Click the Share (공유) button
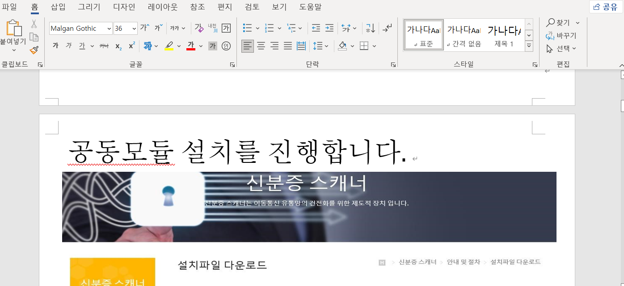Screen dimensions: 624x286 [x=605, y=7]
